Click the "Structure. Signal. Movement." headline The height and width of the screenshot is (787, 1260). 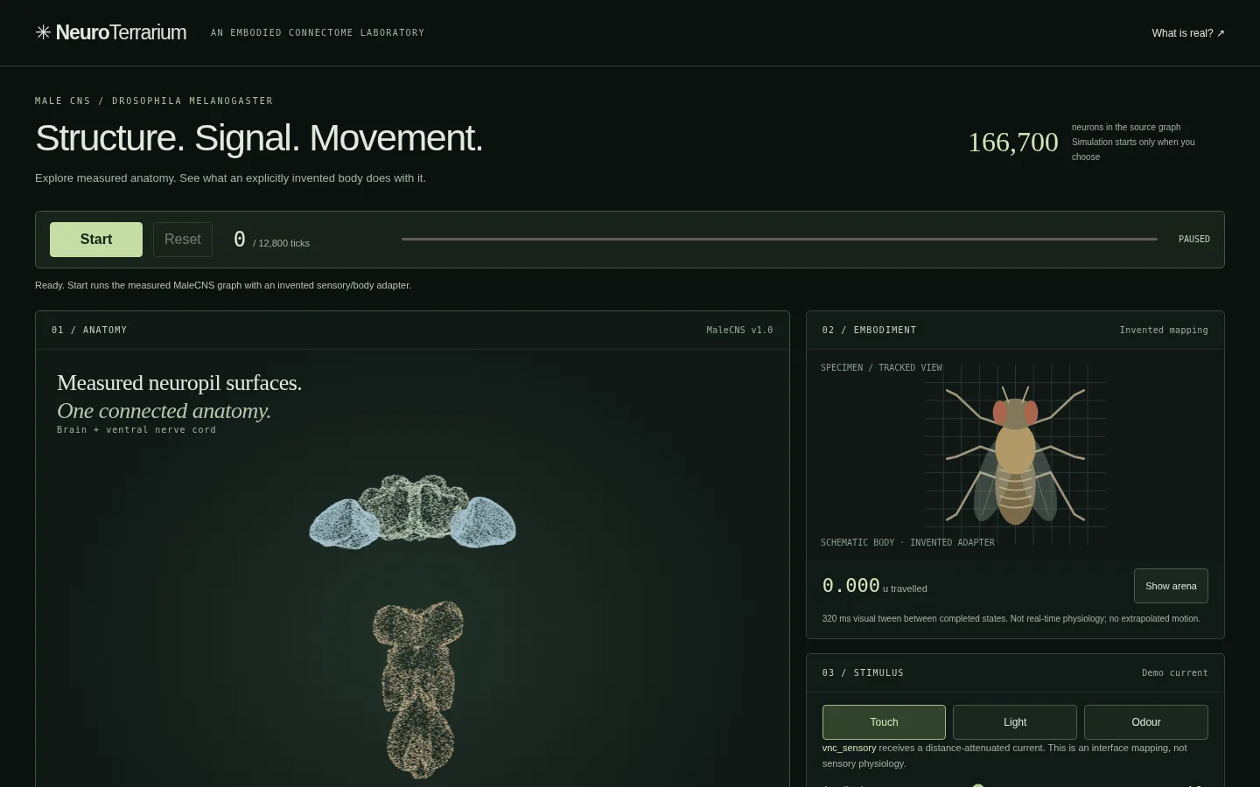259,138
